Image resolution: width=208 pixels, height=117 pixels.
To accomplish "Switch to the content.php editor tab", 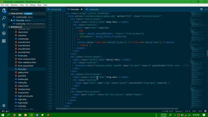I will click(x=56, y=9).
